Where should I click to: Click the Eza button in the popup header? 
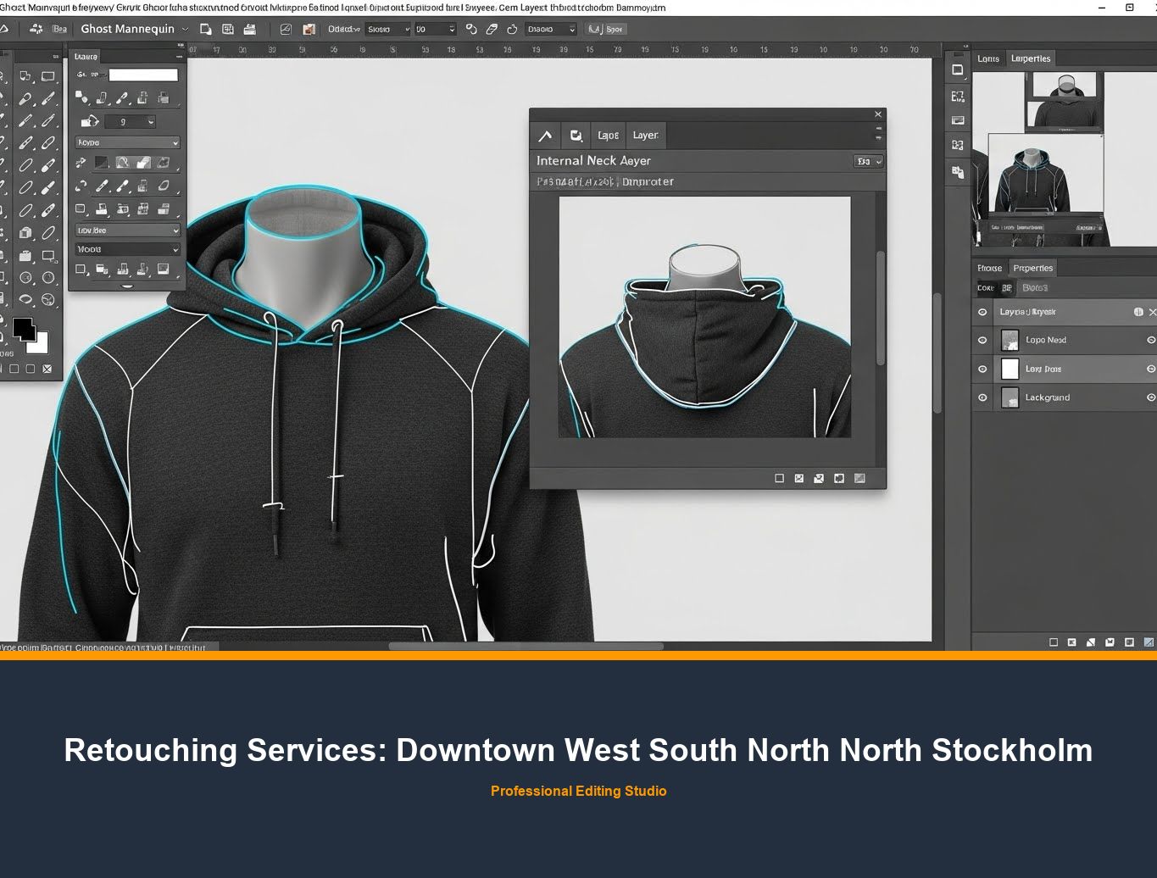pos(868,161)
